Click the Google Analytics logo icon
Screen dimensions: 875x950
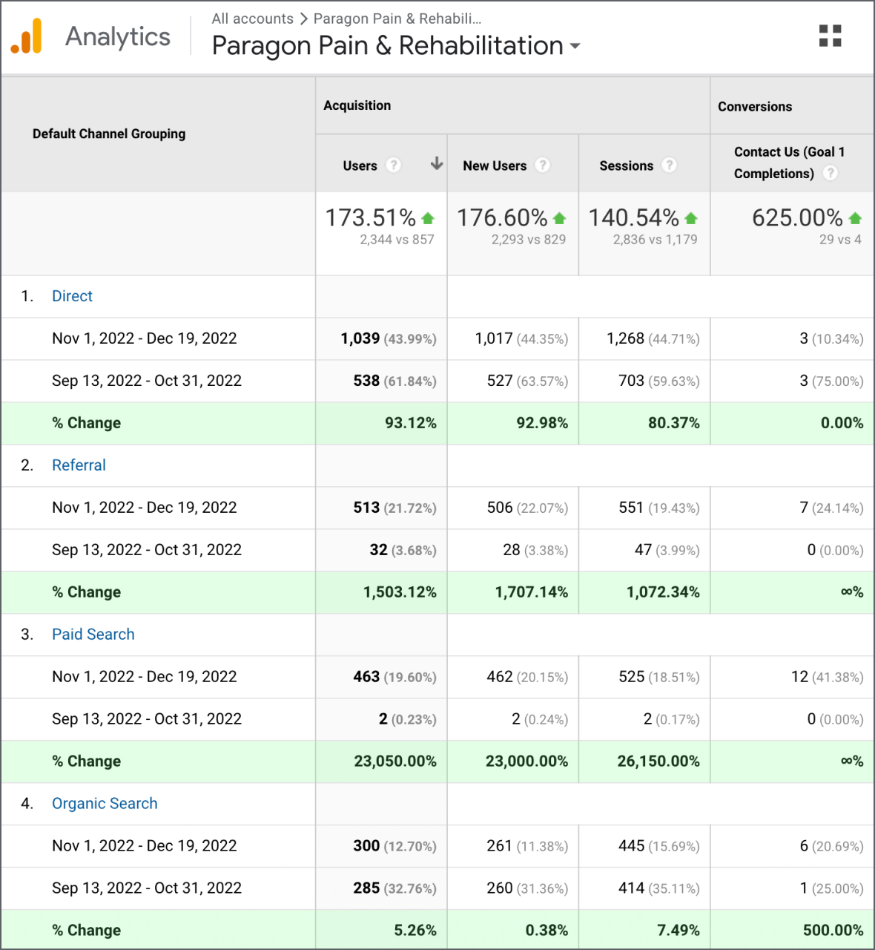27,36
